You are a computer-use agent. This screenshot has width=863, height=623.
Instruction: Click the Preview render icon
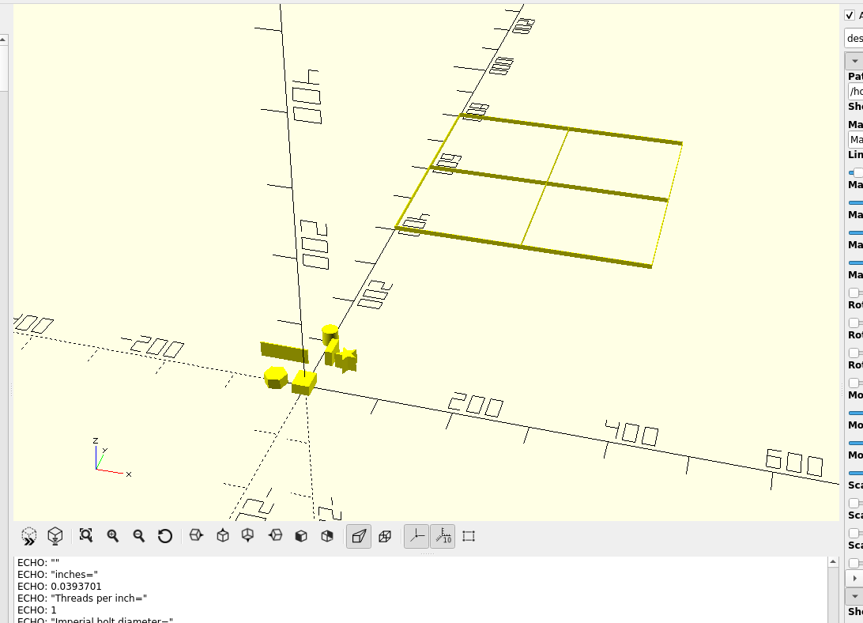pyautogui.click(x=29, y=536)
